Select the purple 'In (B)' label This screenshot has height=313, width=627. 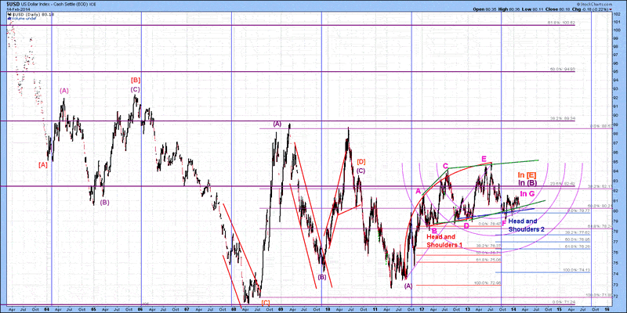pos(527,183)
